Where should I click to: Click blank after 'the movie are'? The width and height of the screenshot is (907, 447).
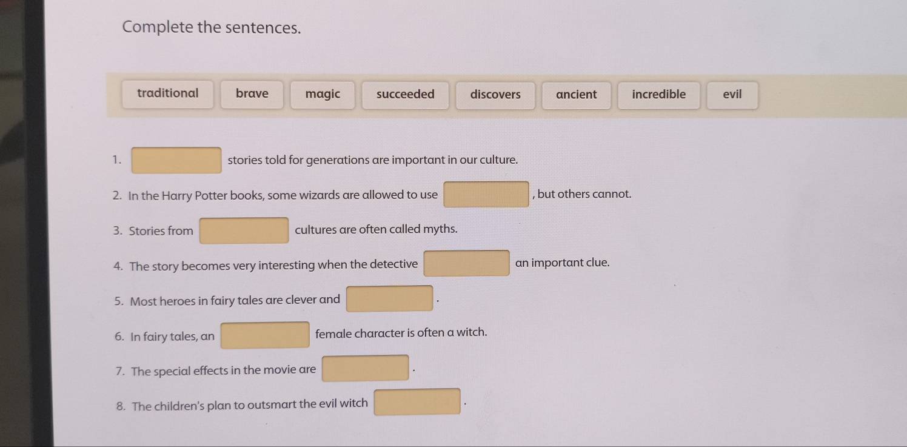click(365, 369)
